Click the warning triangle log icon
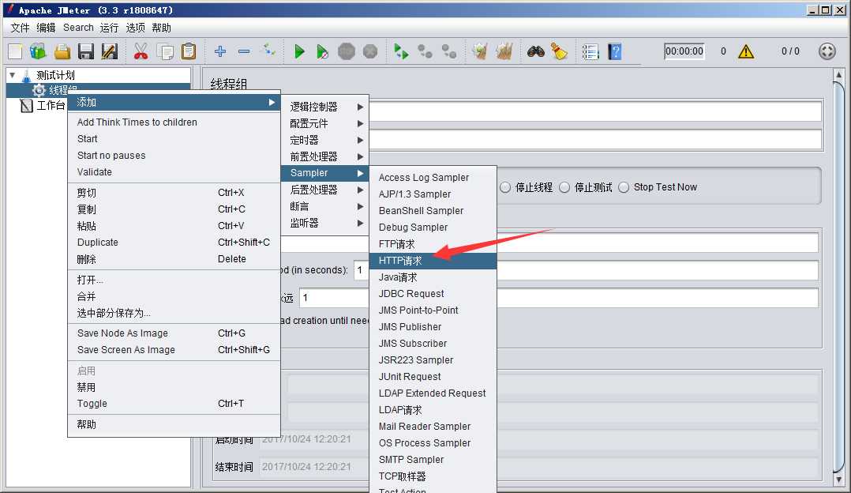The width and height of the screenshot is (851, 493). pyautogui.click(x=746, y=51)
